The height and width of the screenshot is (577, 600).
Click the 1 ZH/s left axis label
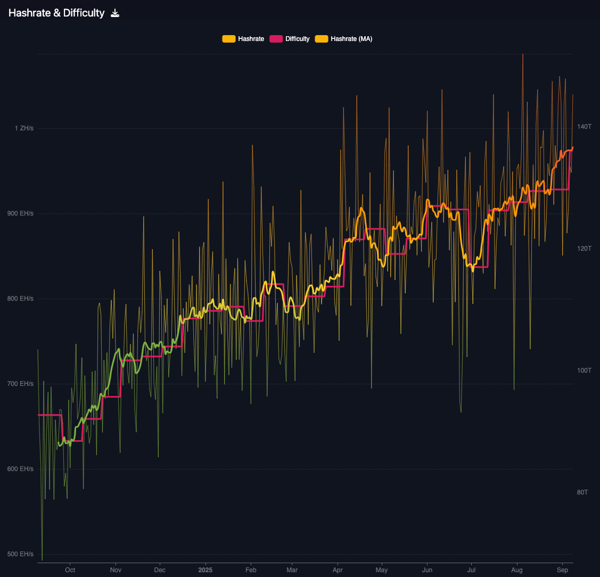pyautogui.click(x=24, y=128)
